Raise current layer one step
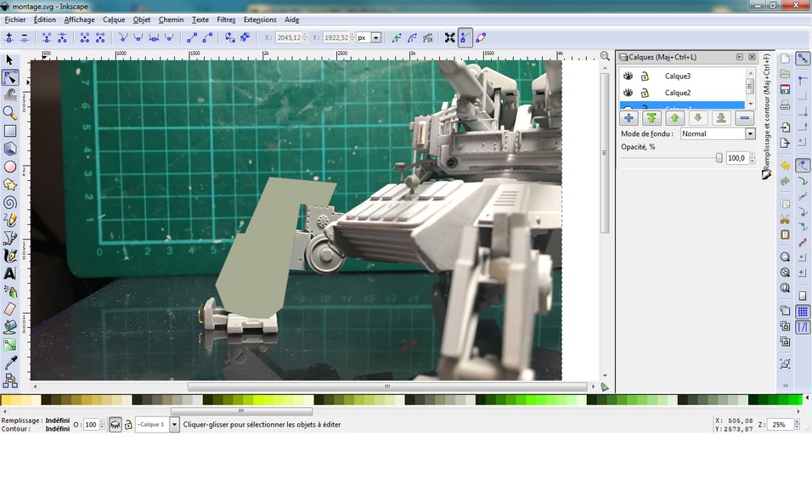The height and width of the screenshot is (480, 812). point(674,118)
